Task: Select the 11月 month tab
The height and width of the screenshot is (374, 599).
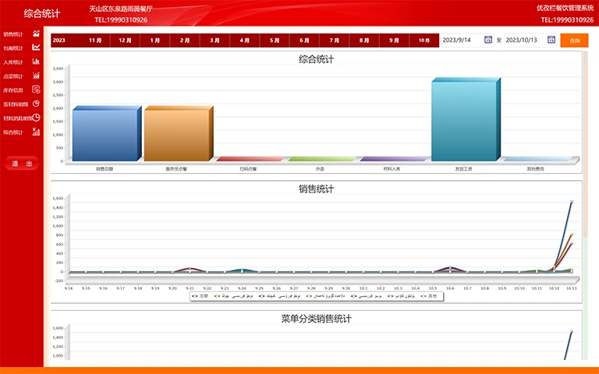Action: [95, 40]
